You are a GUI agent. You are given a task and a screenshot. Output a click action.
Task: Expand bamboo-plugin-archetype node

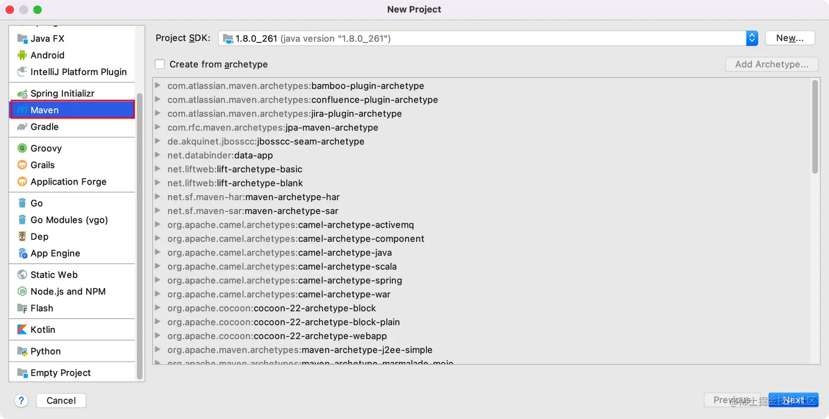point(158,86)
